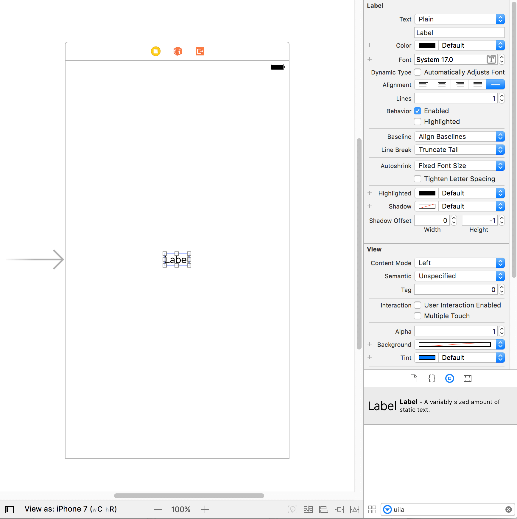Click the Shadow color swatch
The image size is (517, 519).
pos(427,206)
